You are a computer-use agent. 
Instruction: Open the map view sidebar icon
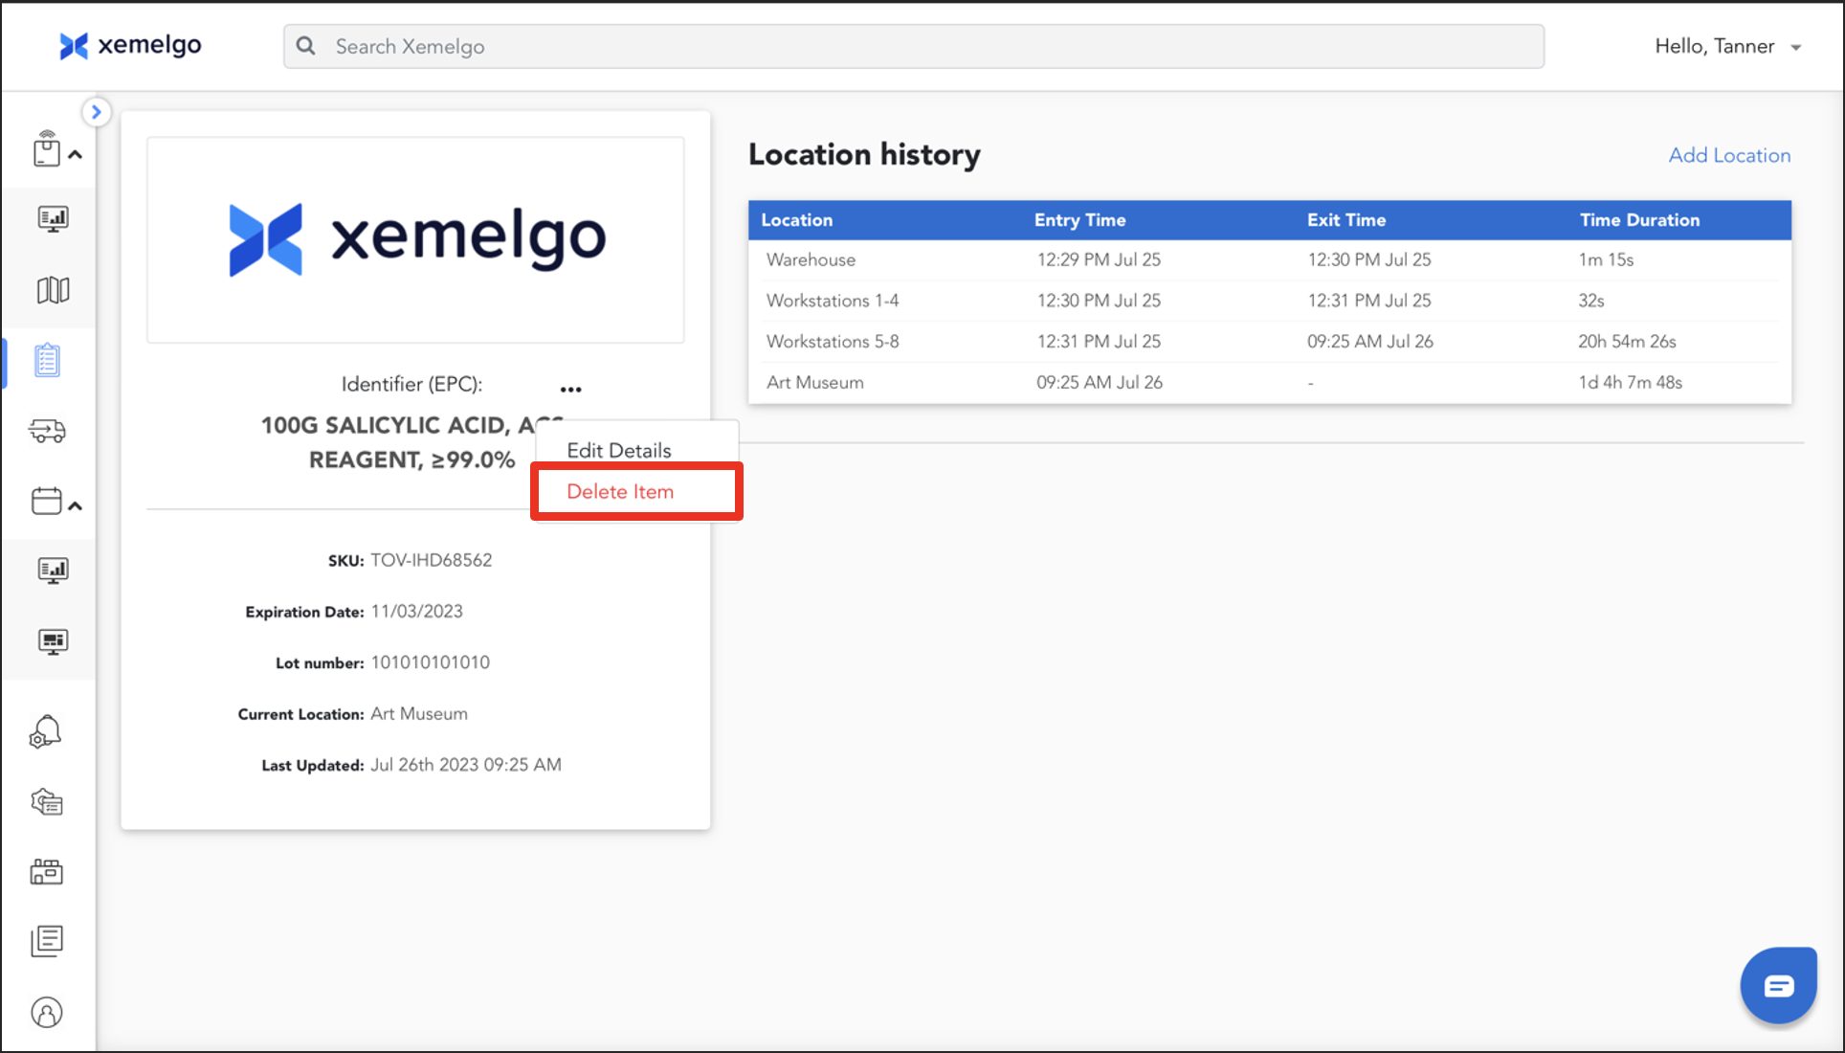pyautogui.click(x=53, y=290)
